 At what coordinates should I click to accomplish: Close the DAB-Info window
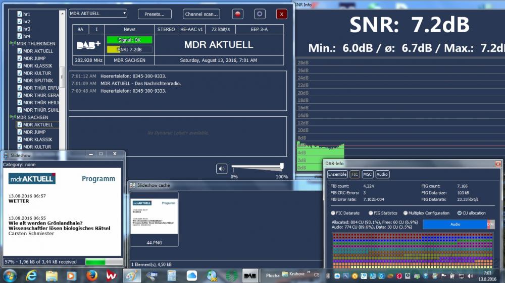pyautogui.click(x=498, y=164)
